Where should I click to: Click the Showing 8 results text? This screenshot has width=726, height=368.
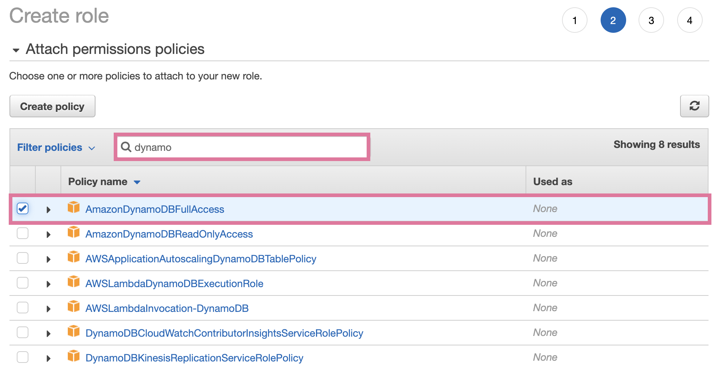(657, 145)
